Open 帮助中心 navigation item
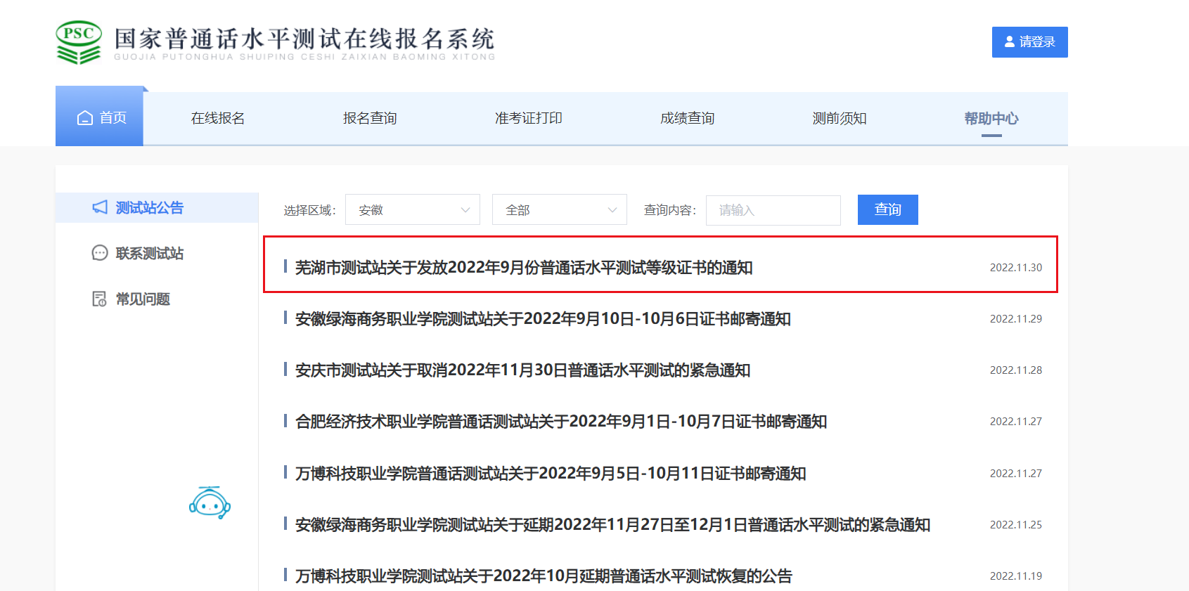This screenshot has width=1189, height=591. 991,119
